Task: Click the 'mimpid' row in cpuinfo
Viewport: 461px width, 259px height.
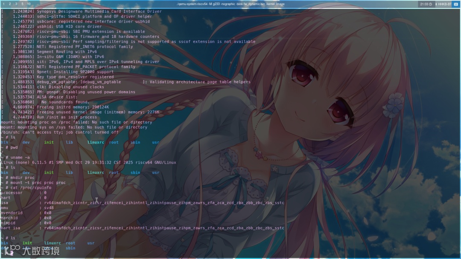Action: click(x=26, y=223)
